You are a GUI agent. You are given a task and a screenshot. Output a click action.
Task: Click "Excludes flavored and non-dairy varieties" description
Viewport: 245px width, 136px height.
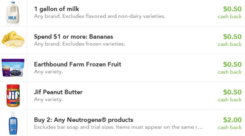pos(99,16)
